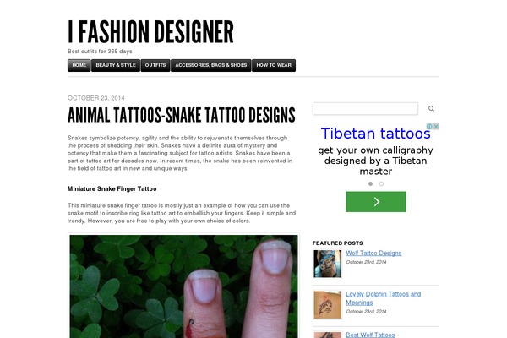Open the snake finger tattoo image
507x338 pixels.
click(183, 286)
